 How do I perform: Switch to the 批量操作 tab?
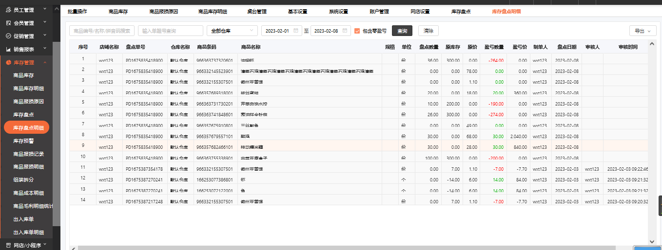pyautogui.click(x=77, y=11)
